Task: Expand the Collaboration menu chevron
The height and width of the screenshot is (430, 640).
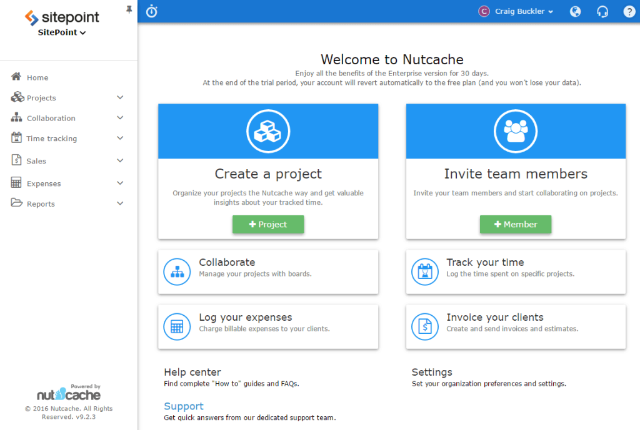Action: 120,118
